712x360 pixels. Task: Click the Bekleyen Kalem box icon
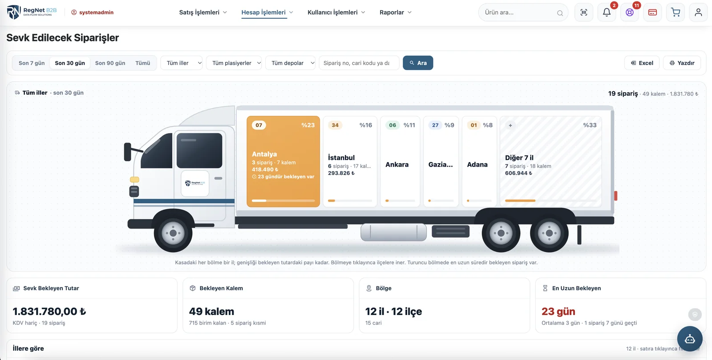coord(193,288)
